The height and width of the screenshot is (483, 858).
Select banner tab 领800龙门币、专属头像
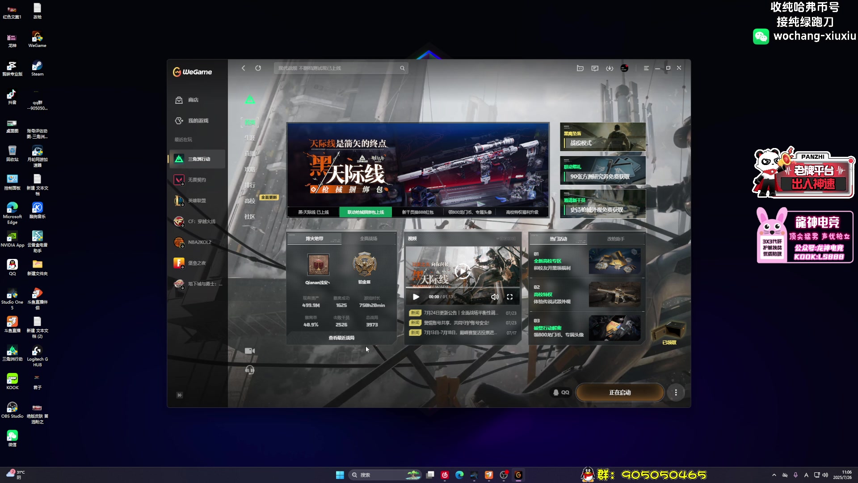pos(470,212)
